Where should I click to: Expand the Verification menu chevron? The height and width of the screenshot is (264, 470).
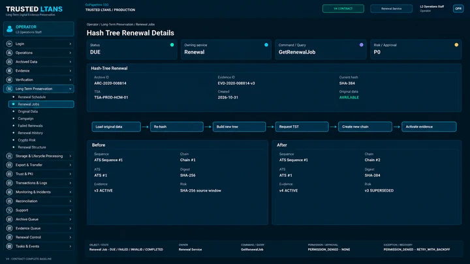click(x=70, y=80)
